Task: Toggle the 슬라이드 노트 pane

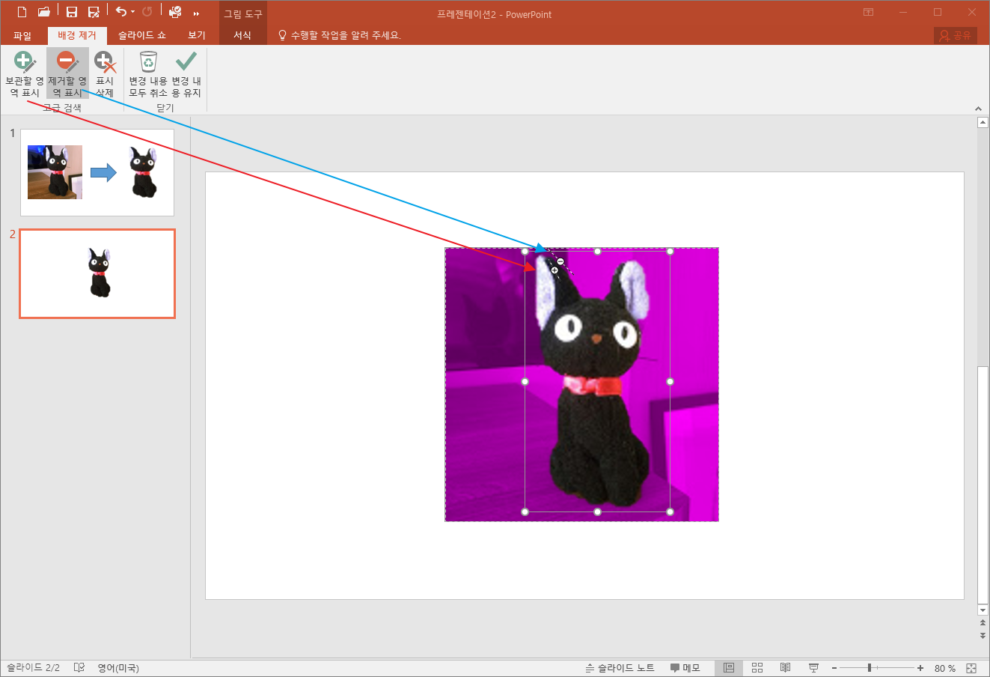Action: (620, 668)
